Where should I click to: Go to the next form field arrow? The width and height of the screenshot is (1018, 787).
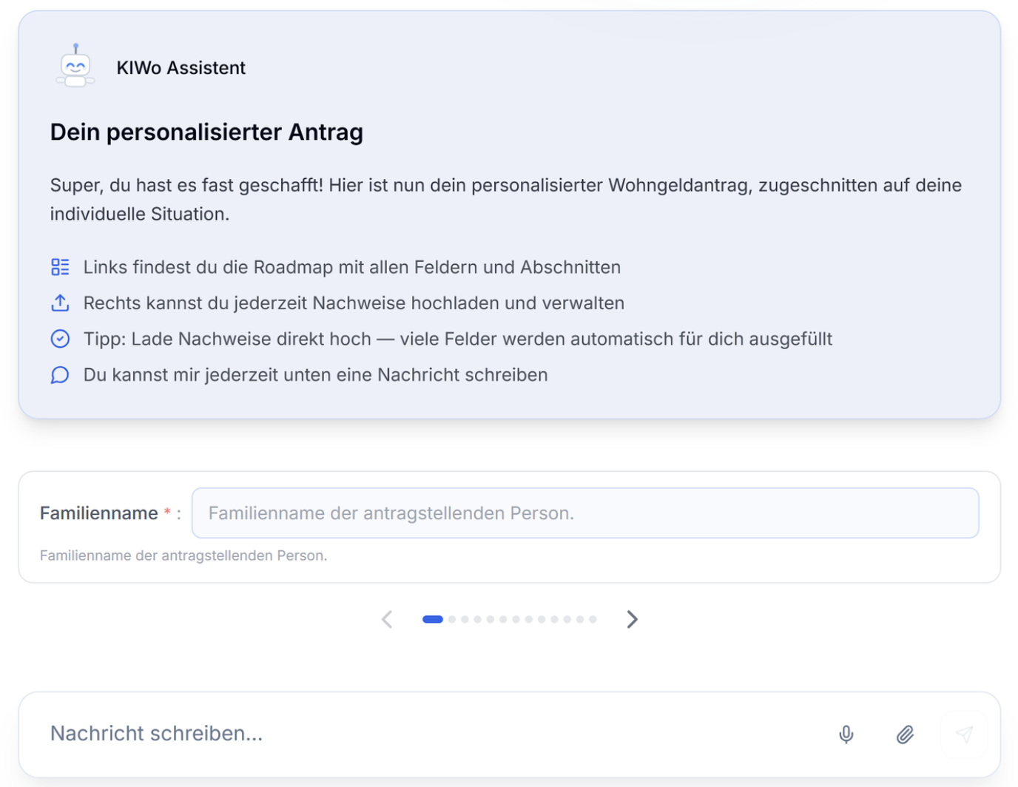pyautogui.click(x=632, y=619)
